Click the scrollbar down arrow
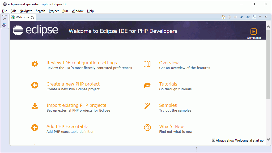 click(268, 139)
